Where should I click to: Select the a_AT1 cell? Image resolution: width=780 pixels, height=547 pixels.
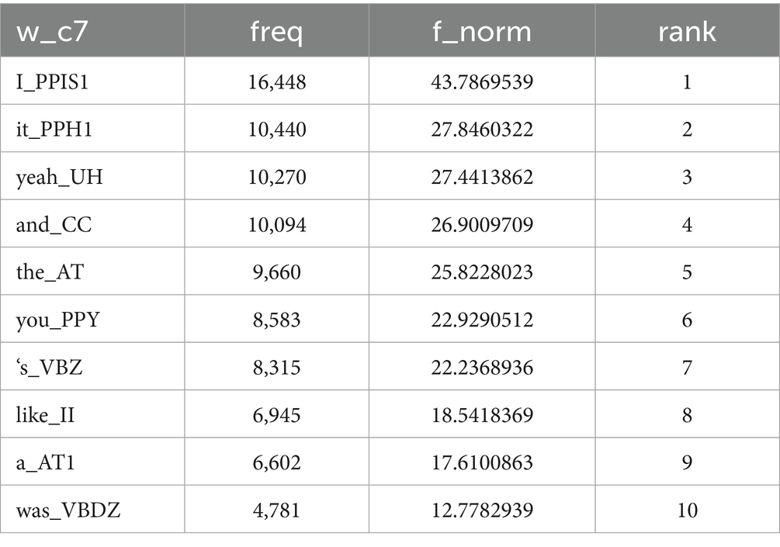coord(47,462)
